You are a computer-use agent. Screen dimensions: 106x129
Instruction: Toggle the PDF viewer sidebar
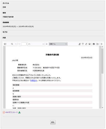point(5,44)
